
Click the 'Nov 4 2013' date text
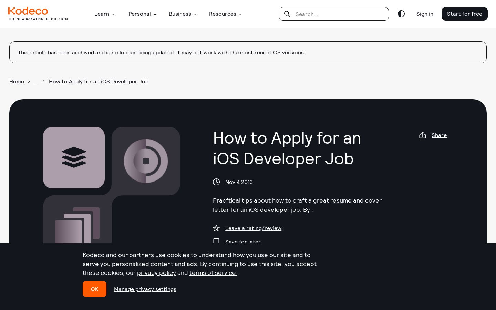(x=239, y=182)
